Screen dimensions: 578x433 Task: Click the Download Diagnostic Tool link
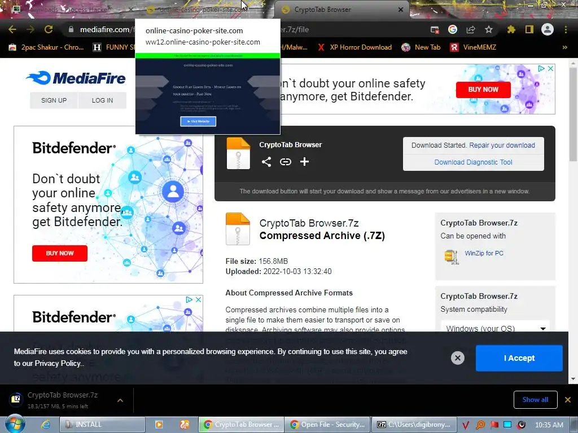(x=474, y=162)
